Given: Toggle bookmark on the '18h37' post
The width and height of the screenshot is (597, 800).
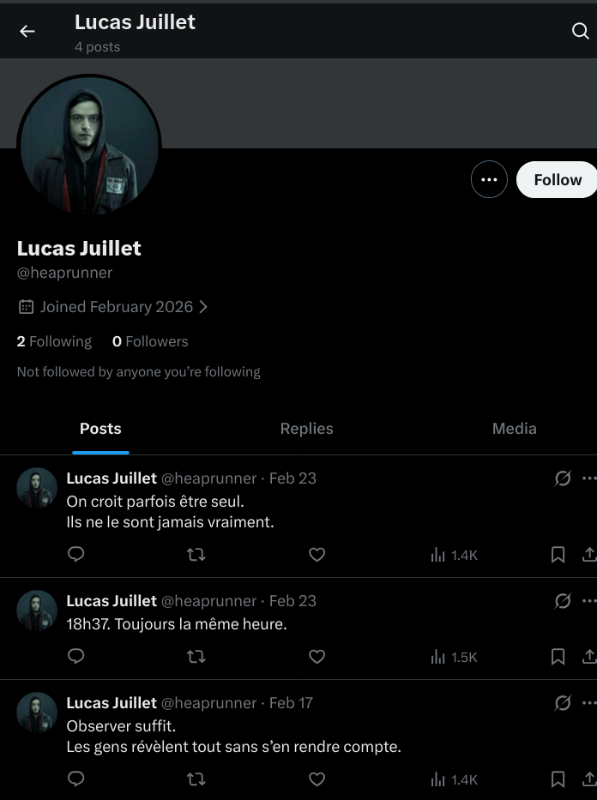Looking at the screenshot, I should (x=558, y=657).
